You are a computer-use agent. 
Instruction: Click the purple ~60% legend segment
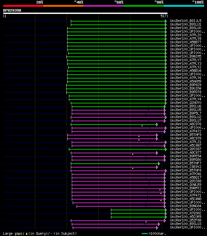(103, 6)
